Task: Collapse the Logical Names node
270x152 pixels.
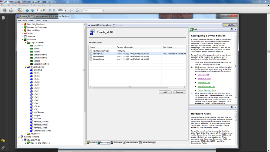Action: tap(25, 43)
